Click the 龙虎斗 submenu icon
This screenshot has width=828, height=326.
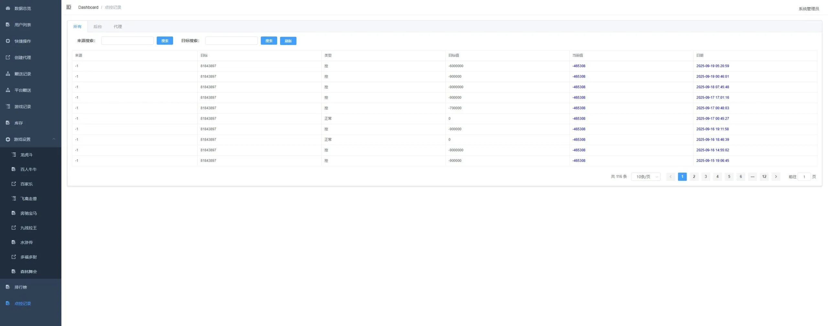coord(14,155)
